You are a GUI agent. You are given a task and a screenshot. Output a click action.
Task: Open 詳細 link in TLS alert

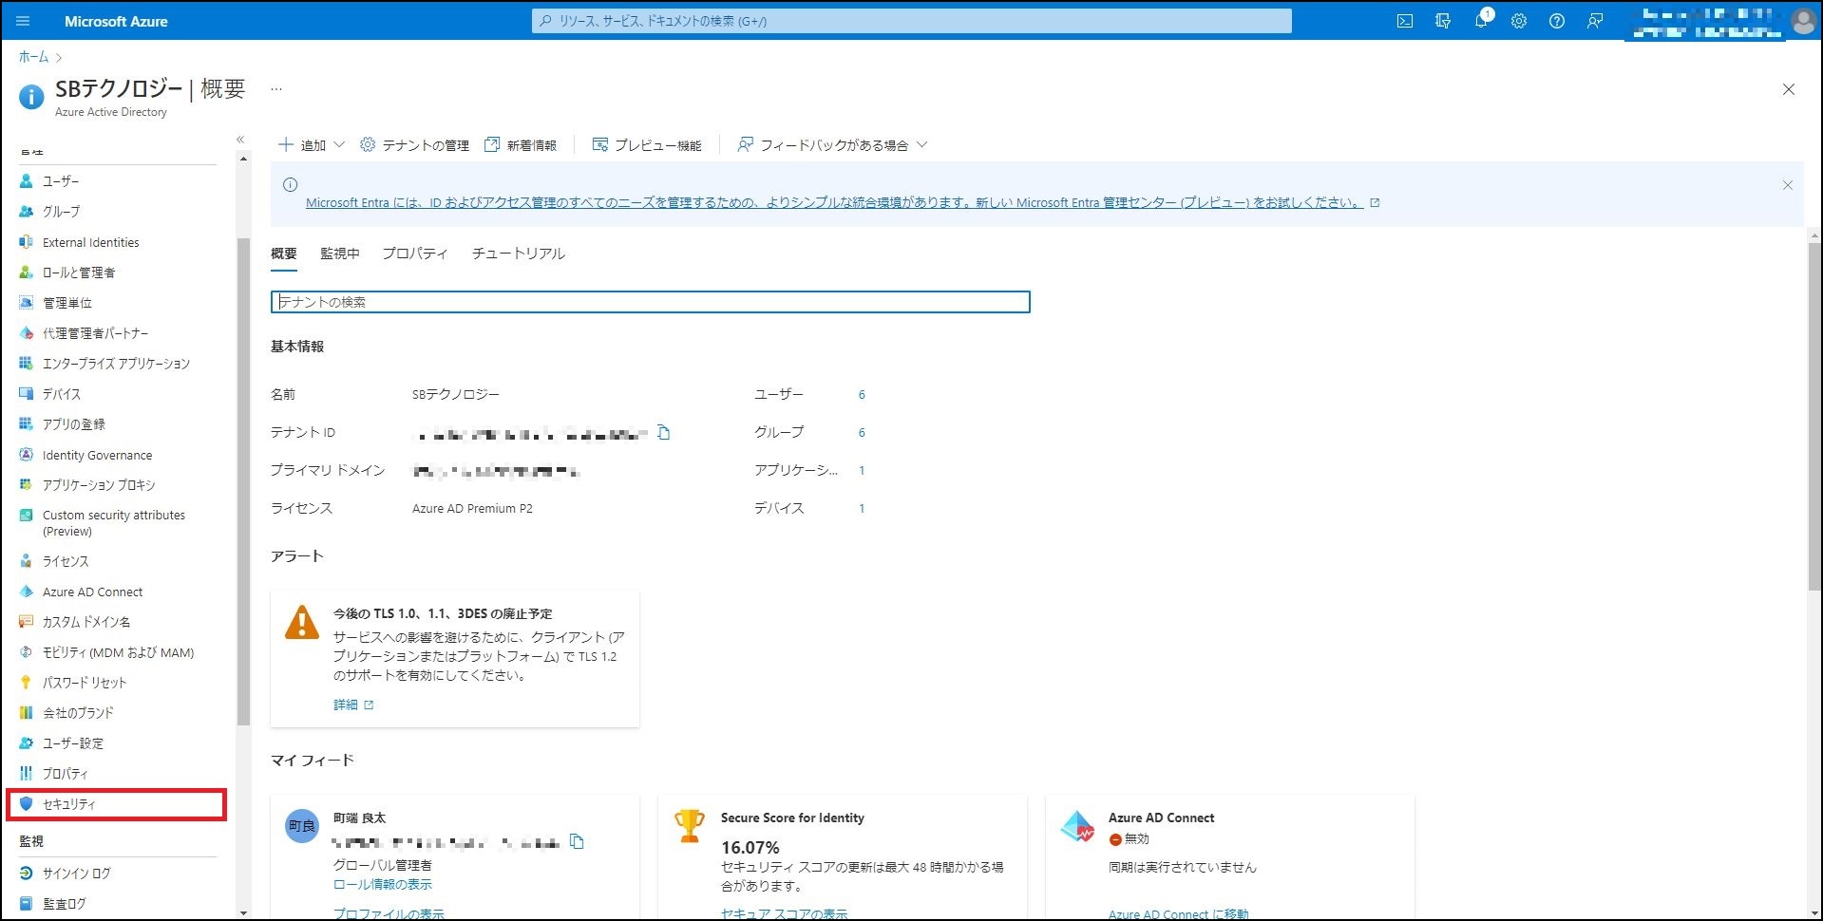pyautogui.click(x=353, y=705)
